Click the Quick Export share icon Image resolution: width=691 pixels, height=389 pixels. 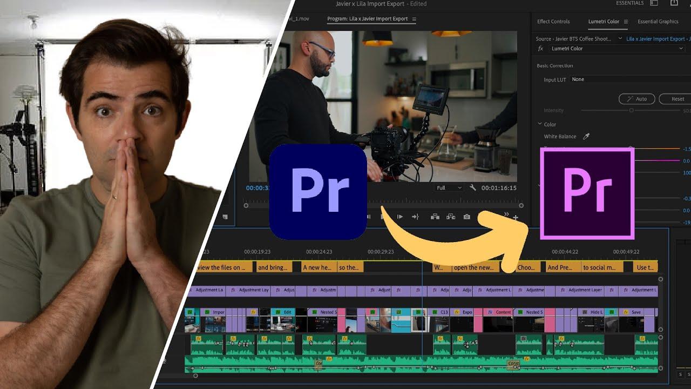[x=674, y=3]
